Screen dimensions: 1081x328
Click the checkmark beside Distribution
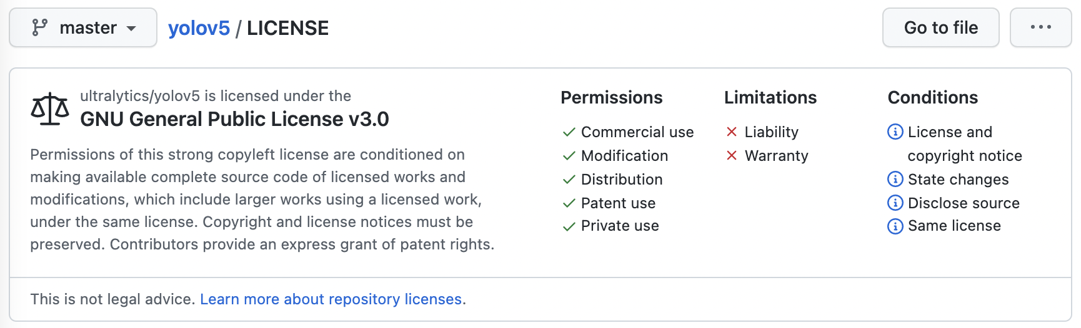(569, 180)
